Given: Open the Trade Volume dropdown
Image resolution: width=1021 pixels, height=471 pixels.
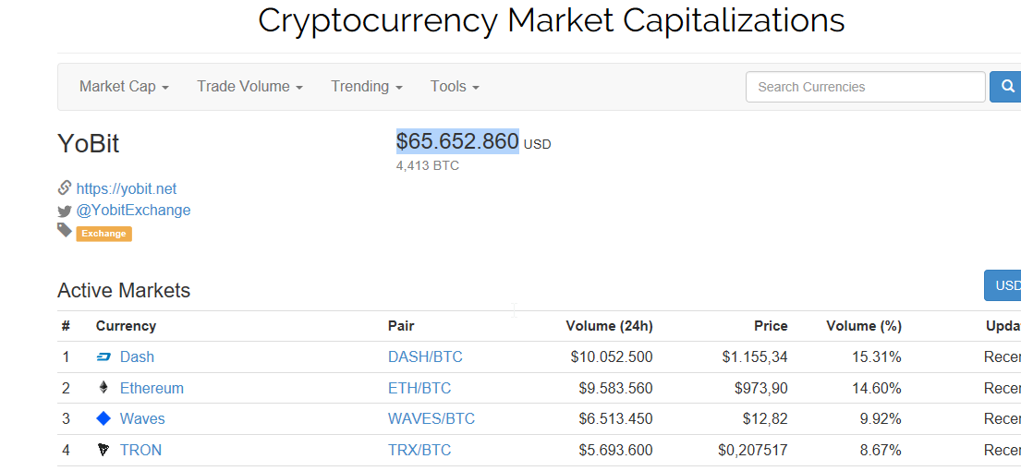Looking at the screenshot, I should pyautogui.click(x=250, y=87).
